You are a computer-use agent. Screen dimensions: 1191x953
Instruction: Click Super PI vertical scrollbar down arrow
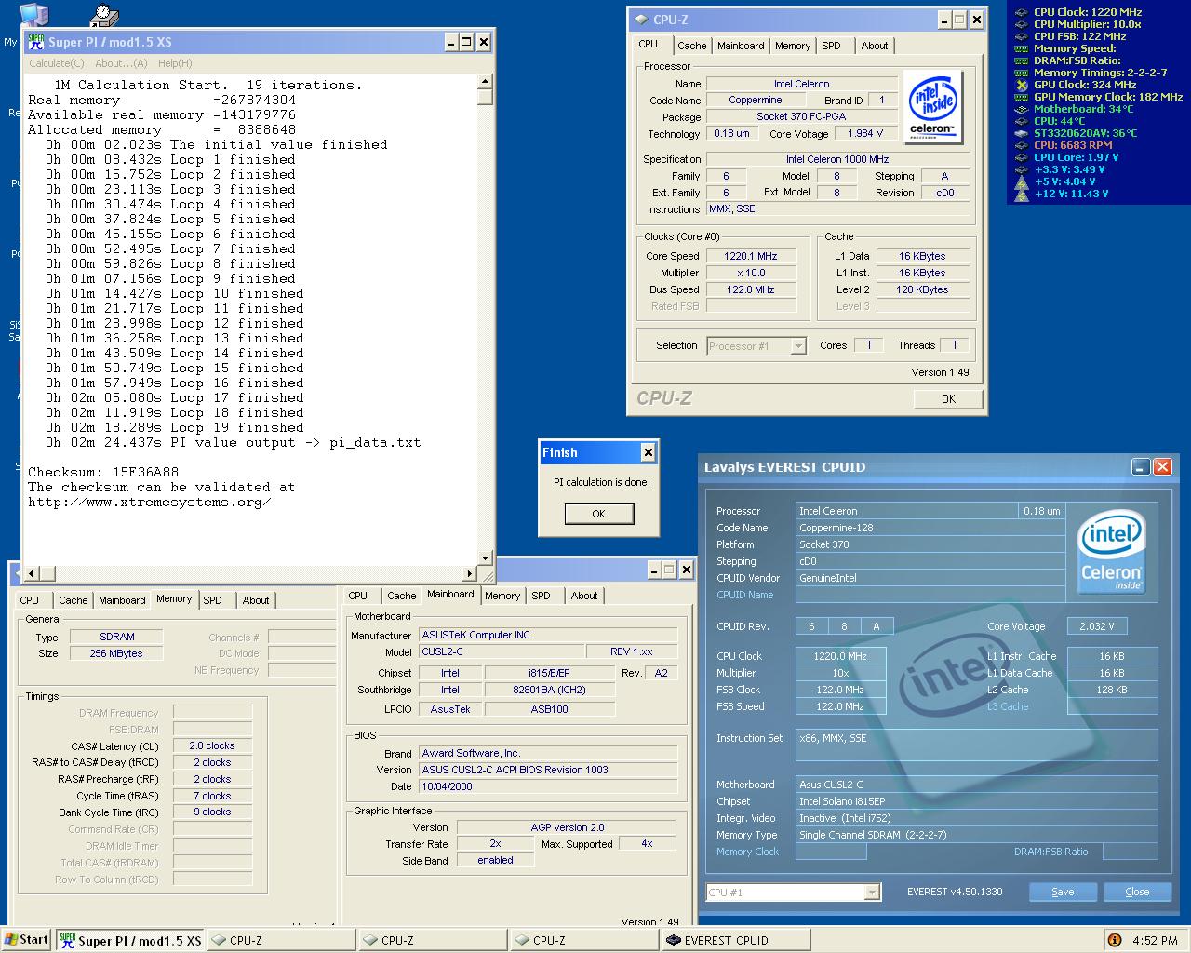485,558
